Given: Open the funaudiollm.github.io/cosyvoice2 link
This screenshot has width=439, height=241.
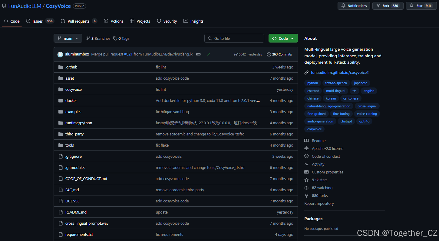Looking at the screenshot, I should click(340, 72).
